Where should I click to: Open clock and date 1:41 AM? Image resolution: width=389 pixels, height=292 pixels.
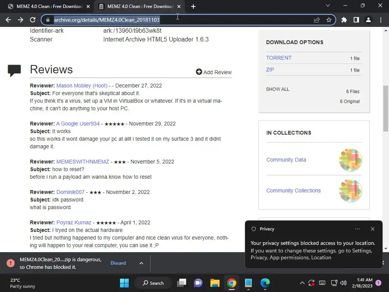point(362,283)
